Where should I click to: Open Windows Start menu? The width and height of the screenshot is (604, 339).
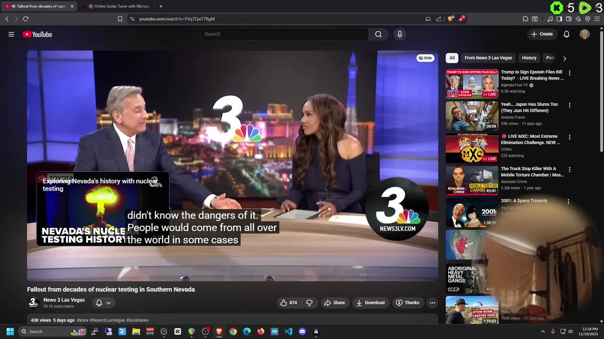coord(10,331)
